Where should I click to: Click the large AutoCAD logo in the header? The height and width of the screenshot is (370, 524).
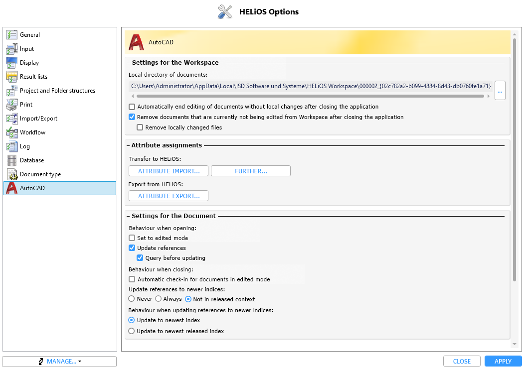(x=136, y=42)
